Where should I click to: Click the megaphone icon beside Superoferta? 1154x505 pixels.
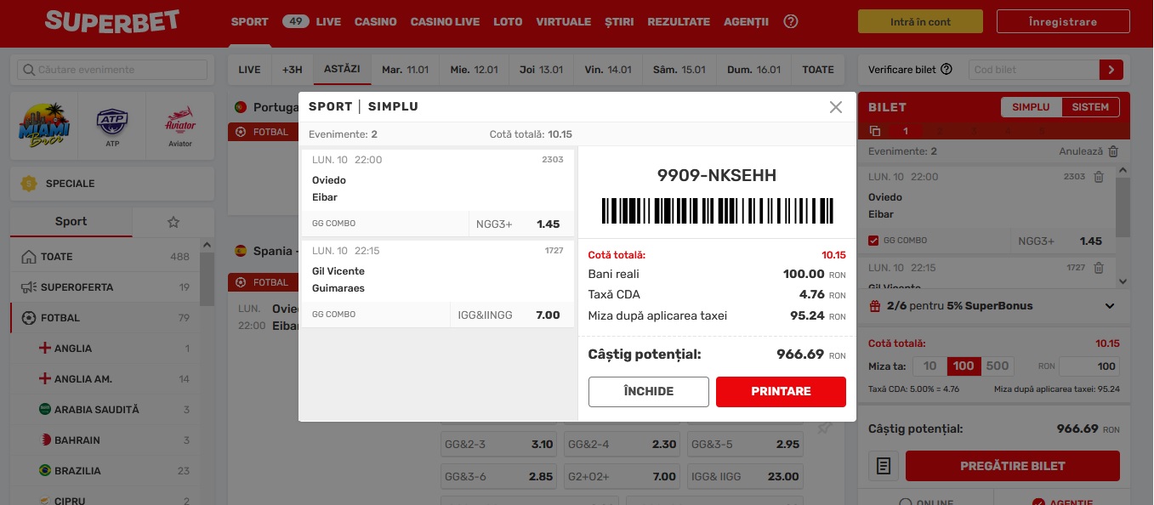[x=28, y=287]
